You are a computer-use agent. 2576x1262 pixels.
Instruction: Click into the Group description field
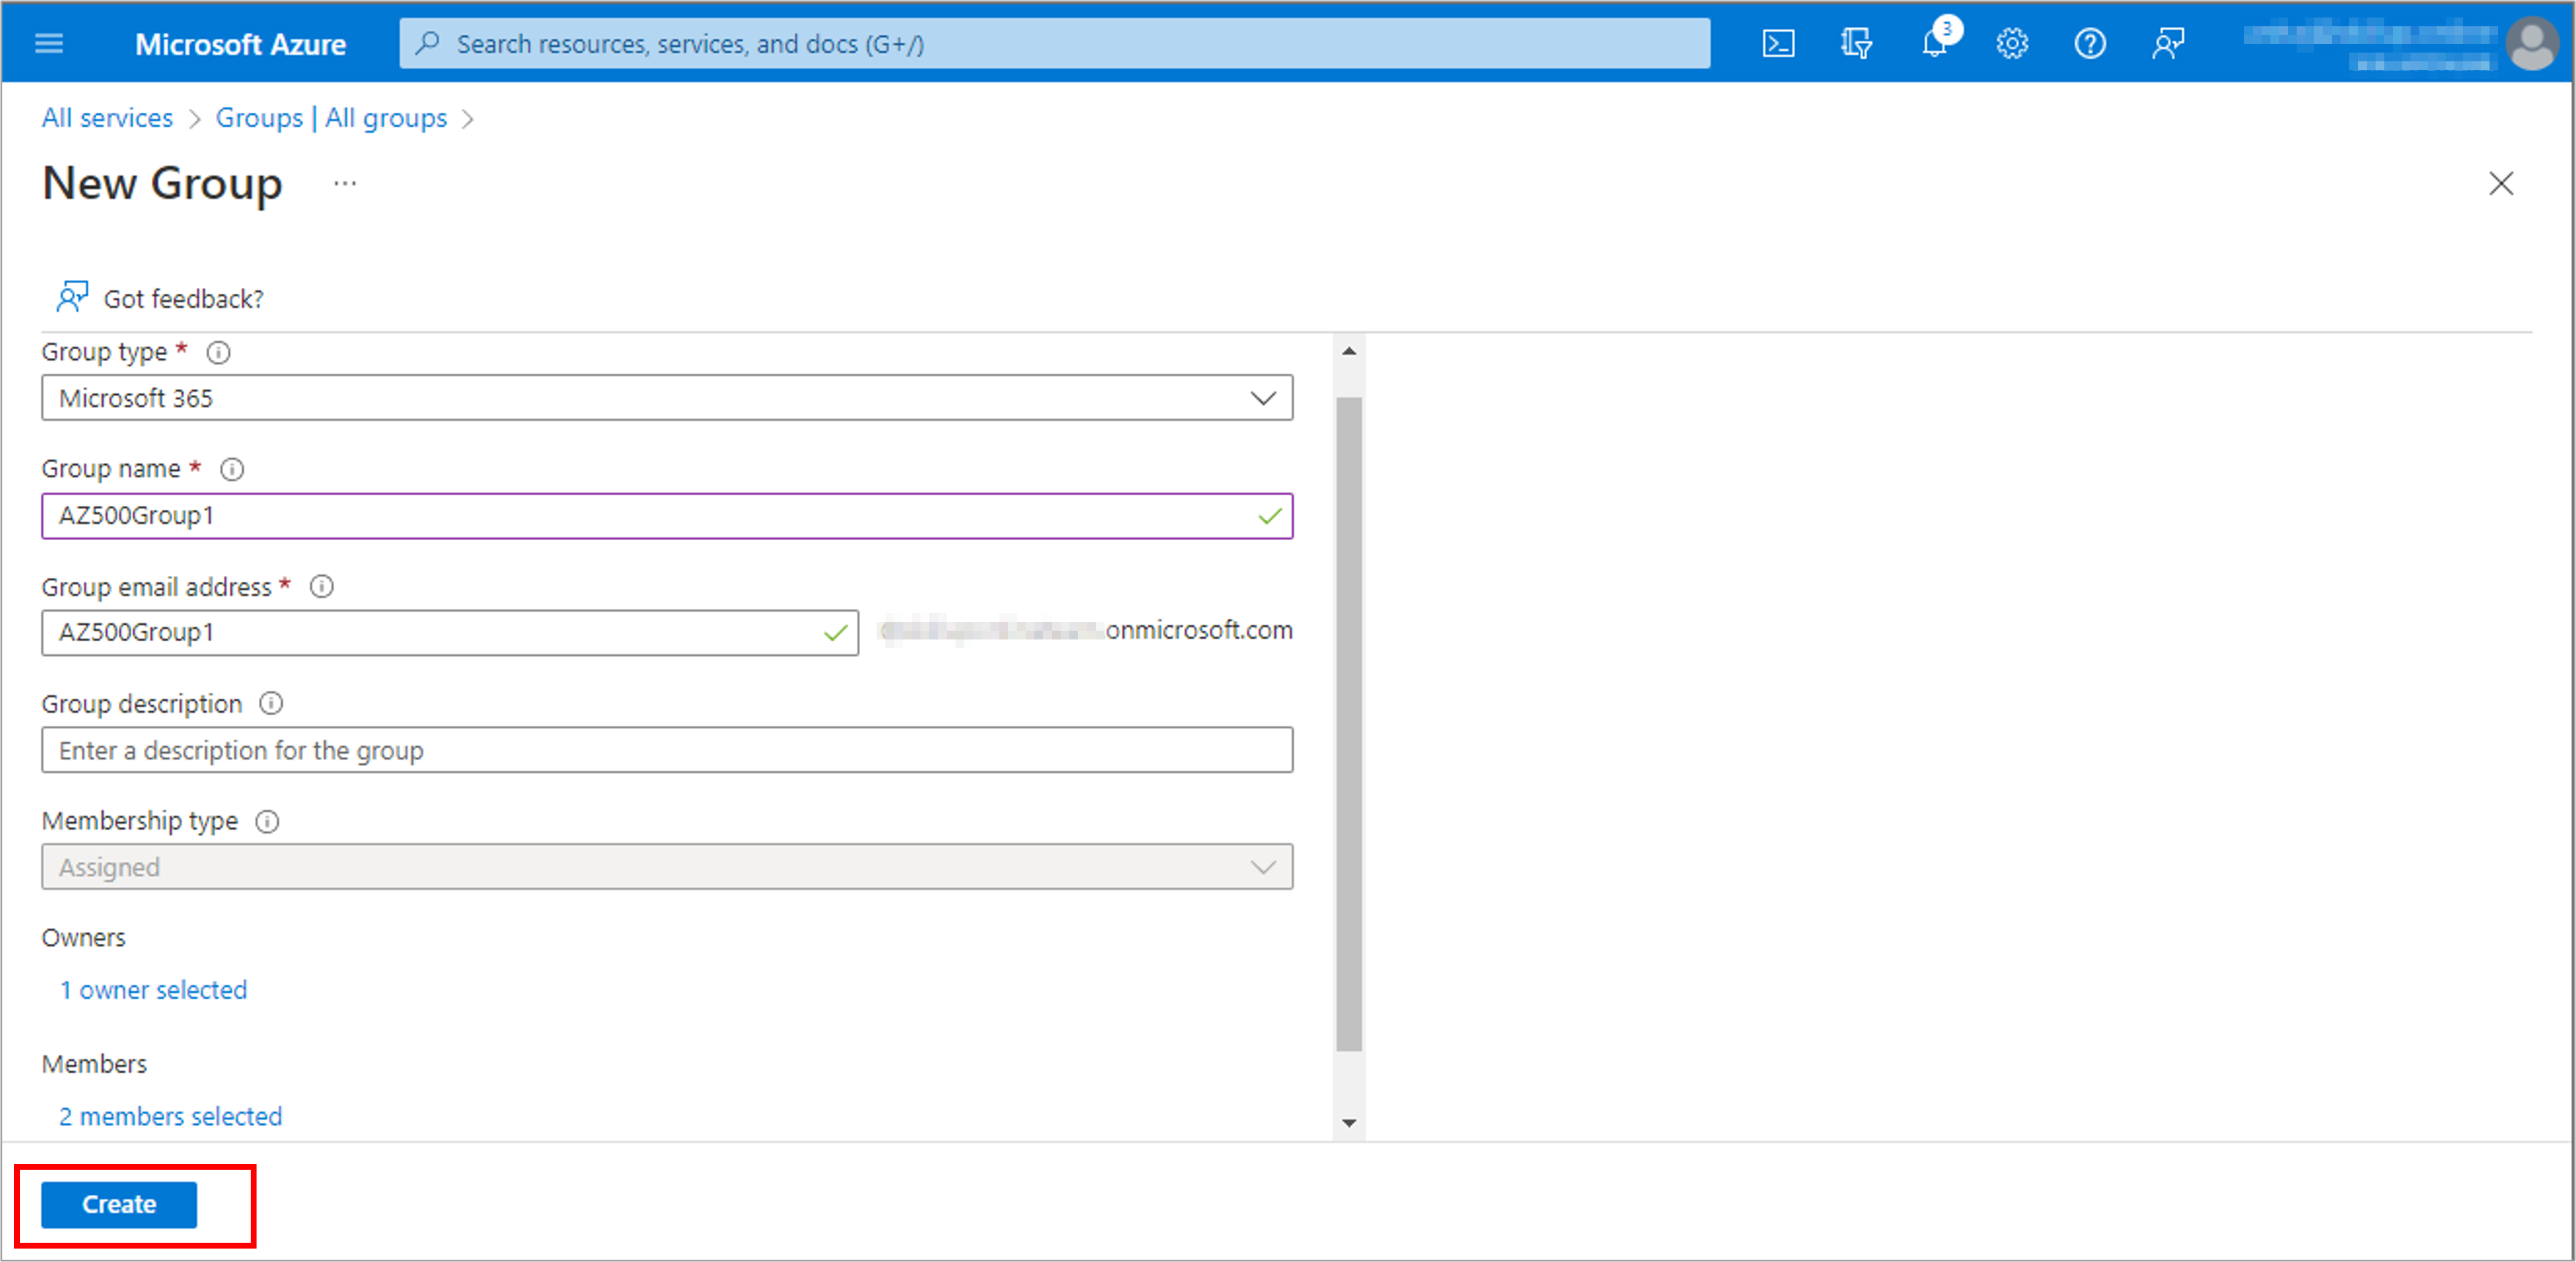click(667, 749)
